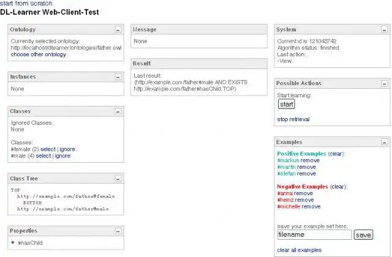Collapse the Classes panel
Image resolution: width=392 pixels, height=257 pixels.
click(118, 111)
